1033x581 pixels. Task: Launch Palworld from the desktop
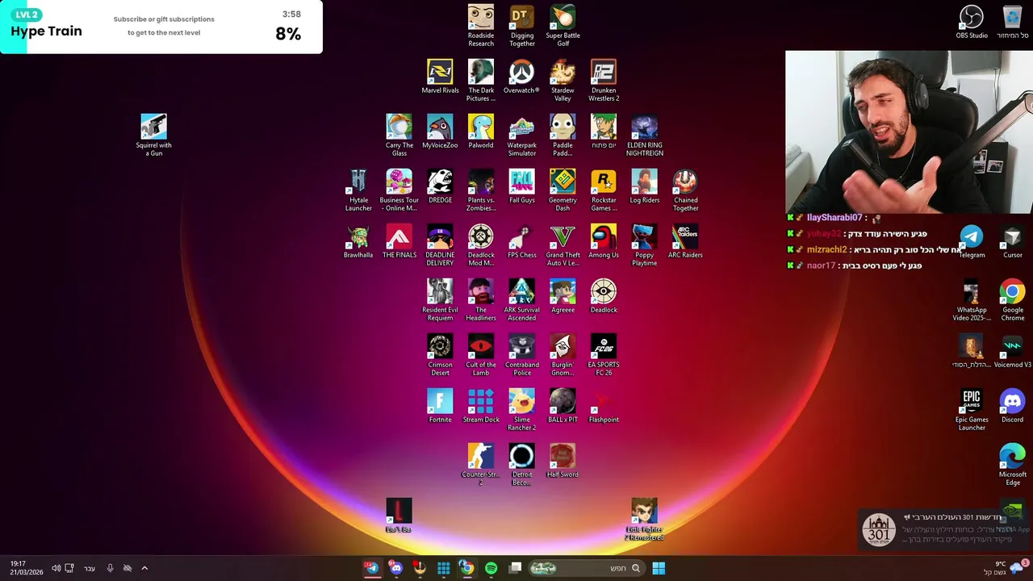point(481,131)
